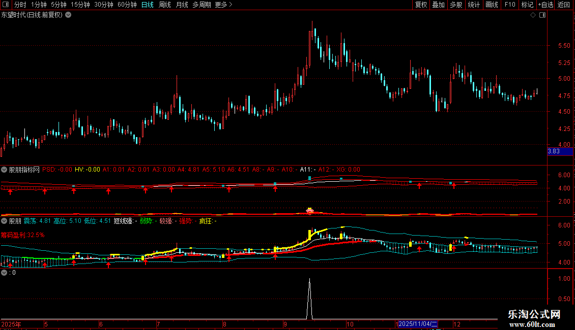
Task: Switch to 1分钟 period
Action: [x=39, y=5]
